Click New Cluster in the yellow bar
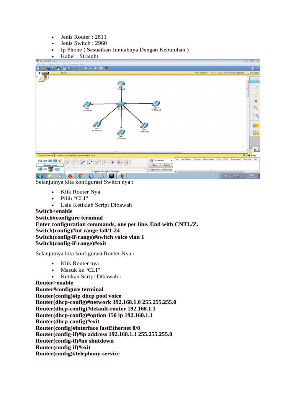This screenshot has width=294, height=393. coord(201,73)
